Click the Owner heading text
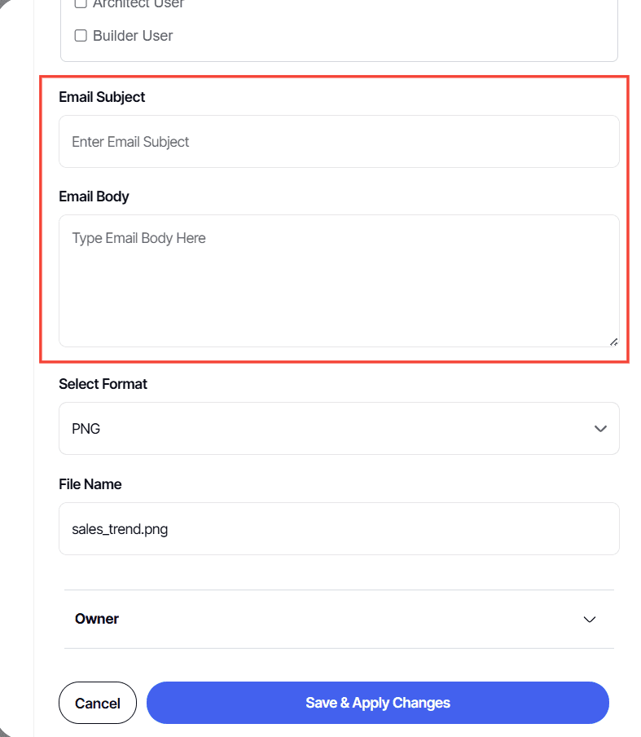The height and width of the screenshot is (737, 641). (96, 619)
